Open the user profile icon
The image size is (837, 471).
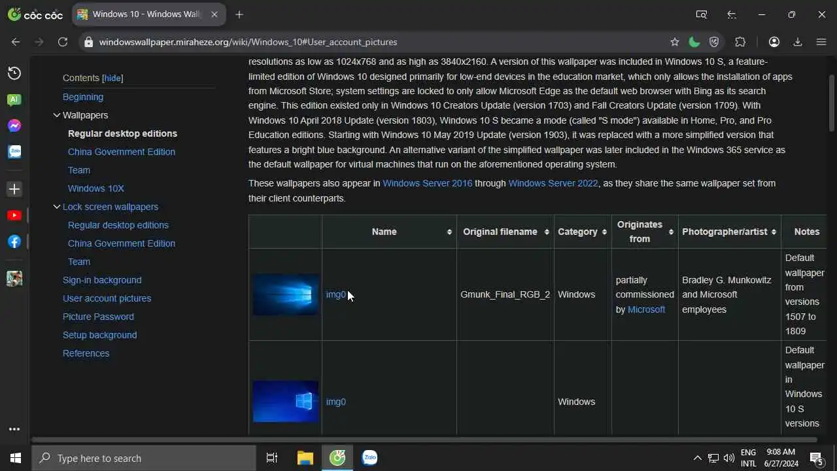[x=774, y=42]
